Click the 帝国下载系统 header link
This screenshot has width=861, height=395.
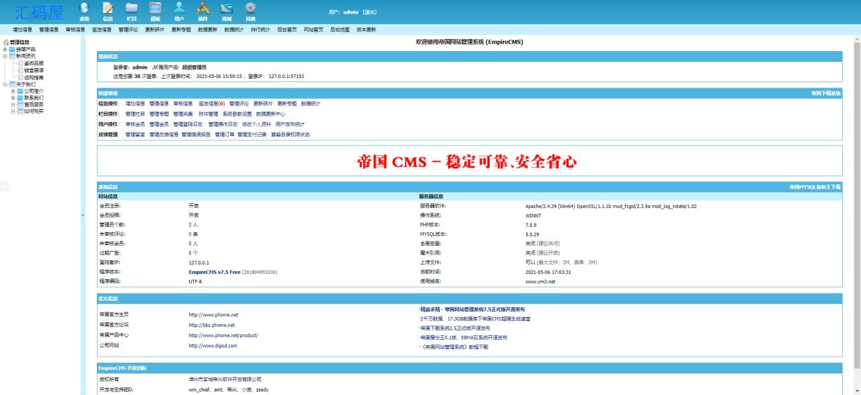[826, 93]
